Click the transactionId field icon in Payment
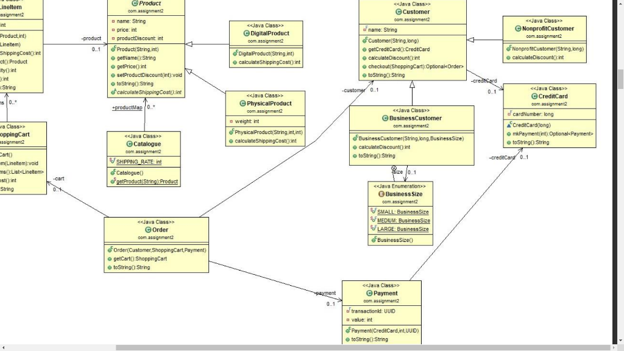This screenshot has height=351, width=624. (348, 311)
